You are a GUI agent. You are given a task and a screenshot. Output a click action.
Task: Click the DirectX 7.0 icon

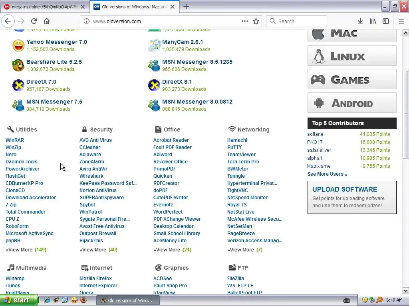click(18, 85)
